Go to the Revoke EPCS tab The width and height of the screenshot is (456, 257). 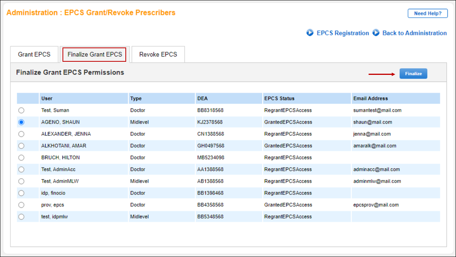(158, 54)
